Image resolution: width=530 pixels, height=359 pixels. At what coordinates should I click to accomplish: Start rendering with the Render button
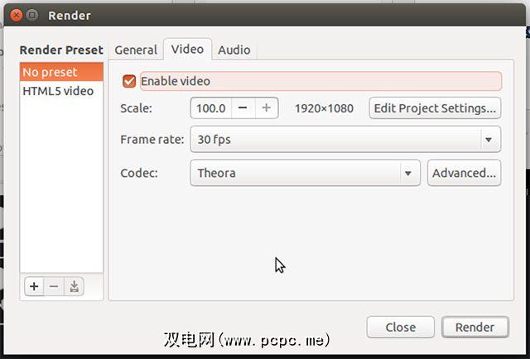coord(475,327)
